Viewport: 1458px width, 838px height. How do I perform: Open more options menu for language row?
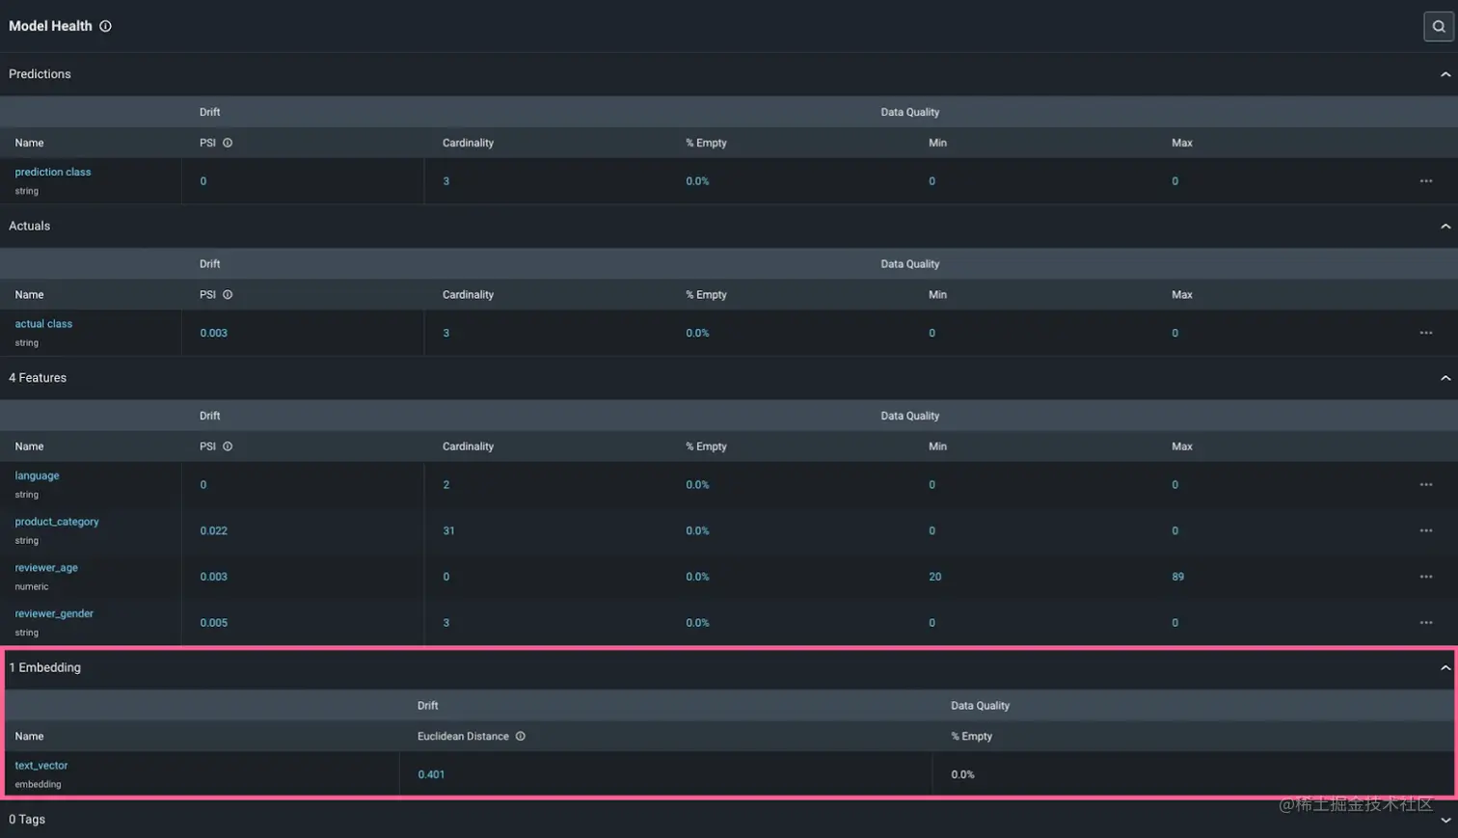point(1425,485)
